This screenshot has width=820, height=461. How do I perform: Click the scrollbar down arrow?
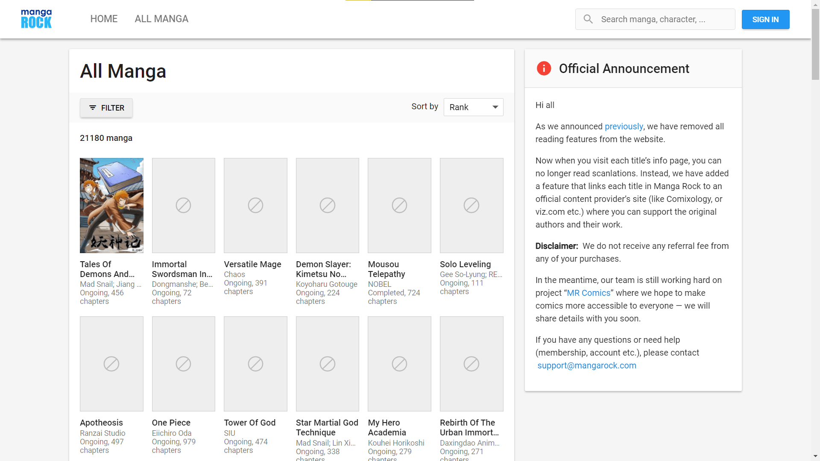[815, 456]
